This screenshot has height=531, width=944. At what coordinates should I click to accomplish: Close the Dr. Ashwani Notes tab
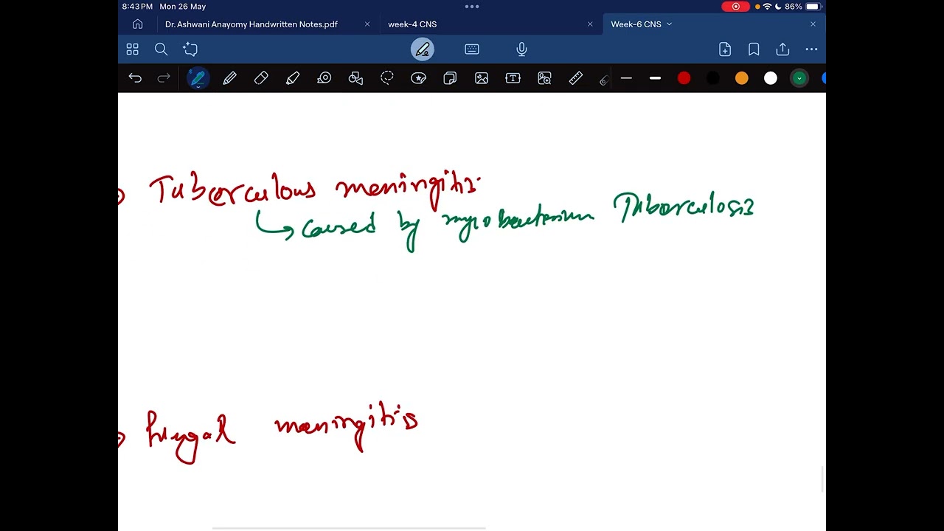pos(367,24)
